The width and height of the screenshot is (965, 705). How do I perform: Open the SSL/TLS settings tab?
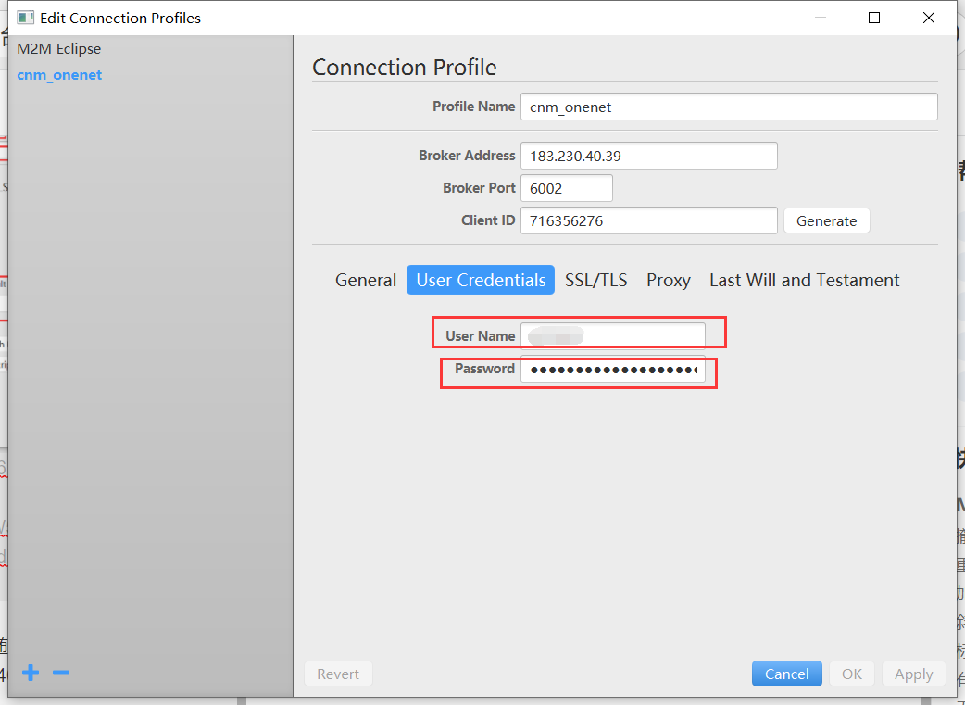point(596,280)
